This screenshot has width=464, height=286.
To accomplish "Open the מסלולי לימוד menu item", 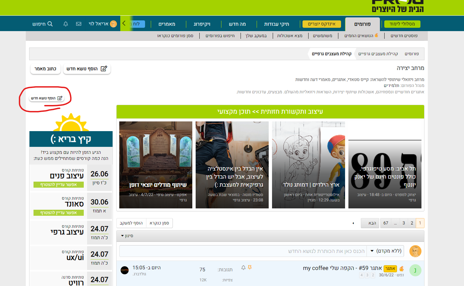I will click(x=402, y=24).
